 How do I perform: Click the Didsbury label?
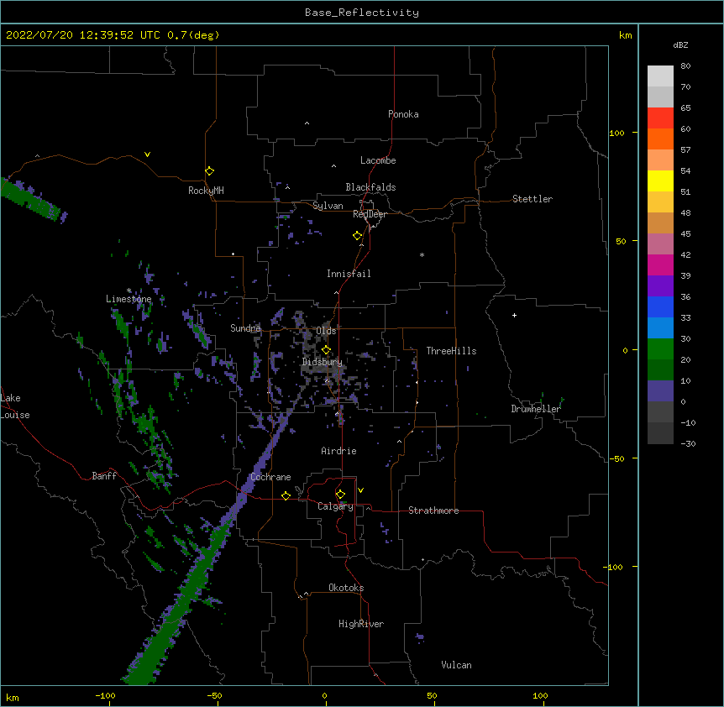323,362
